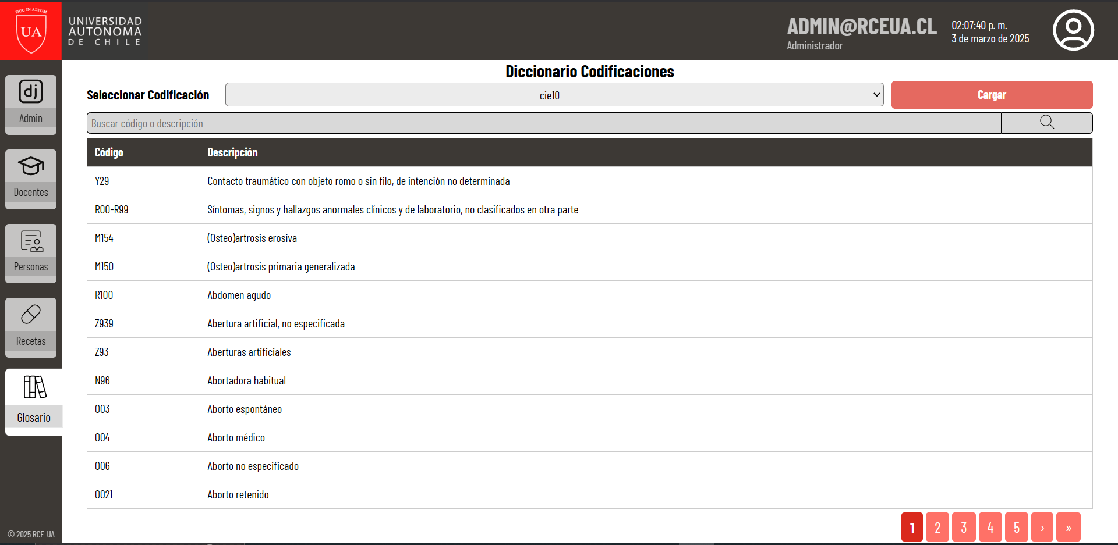Focus the Buscar código o descripción field
1118x545 pixels.
[x=544, y=123]
